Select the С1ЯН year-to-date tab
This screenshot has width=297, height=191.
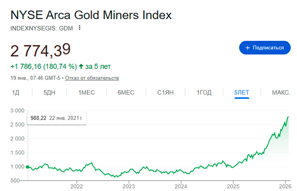(x=165, y=92)
